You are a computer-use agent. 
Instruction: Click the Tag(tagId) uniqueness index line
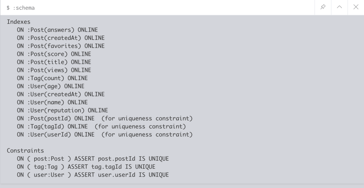(101, 126)
